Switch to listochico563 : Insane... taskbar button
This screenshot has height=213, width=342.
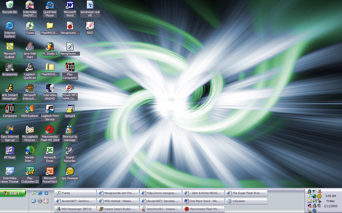click(x=160, y=209)
